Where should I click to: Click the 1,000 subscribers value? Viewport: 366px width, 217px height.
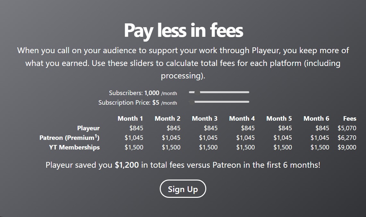(x=152, y=93)
